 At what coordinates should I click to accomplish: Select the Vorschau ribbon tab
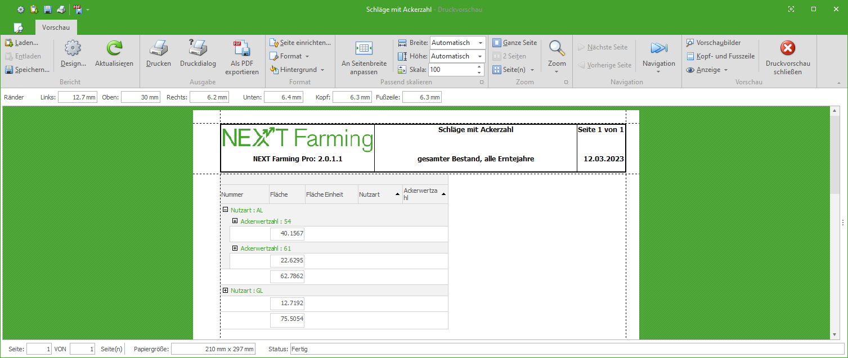point(56,27)
